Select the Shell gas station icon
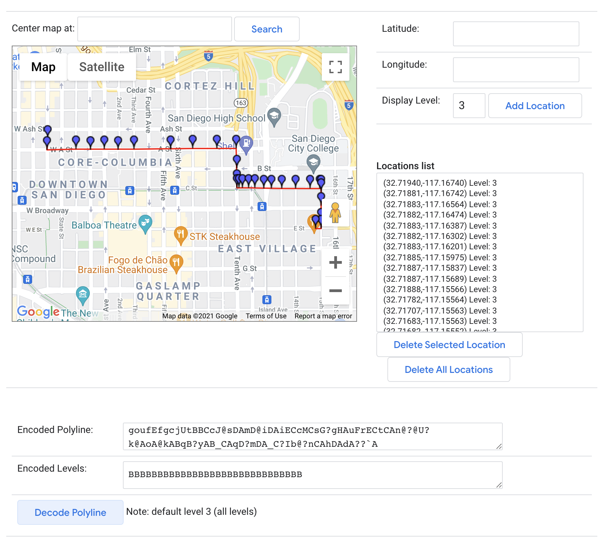 [x=245, y=142]
